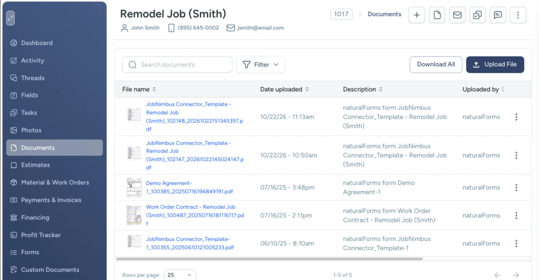Click the Material & Work Orders box icon

14,183
